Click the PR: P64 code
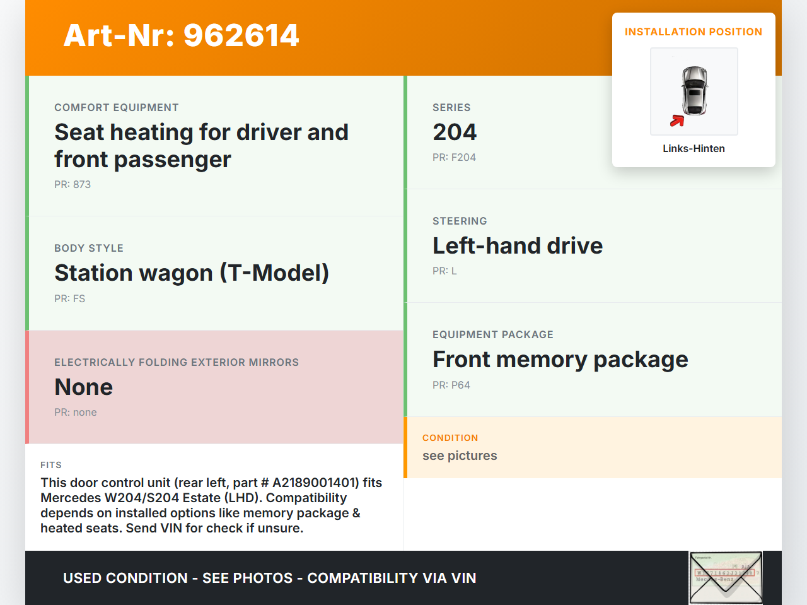807x605 pixels. click(x=451, y=385)
